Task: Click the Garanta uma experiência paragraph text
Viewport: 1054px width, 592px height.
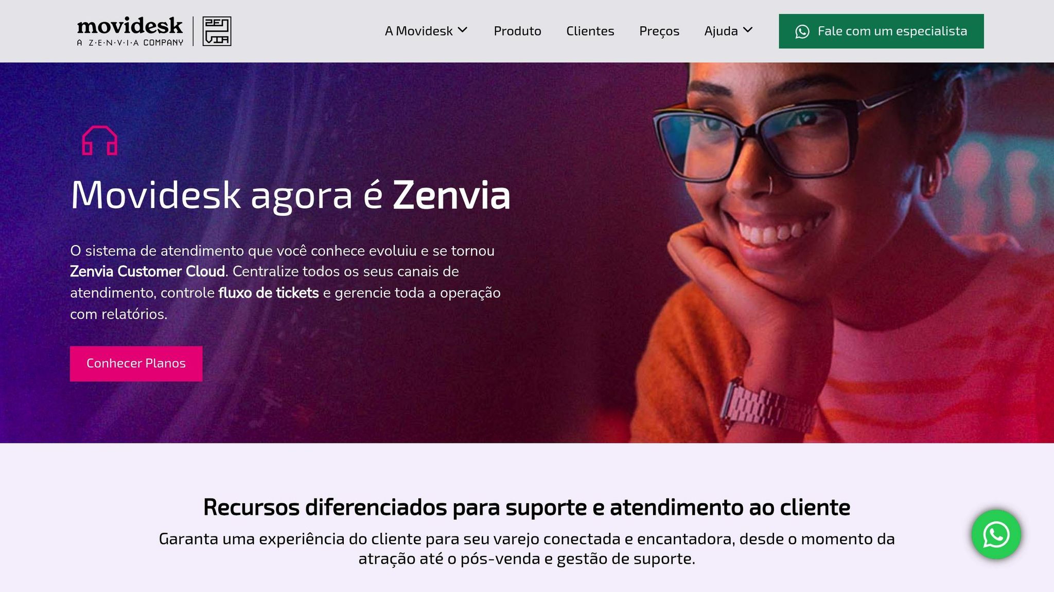Action: click(x=526, y=548)
